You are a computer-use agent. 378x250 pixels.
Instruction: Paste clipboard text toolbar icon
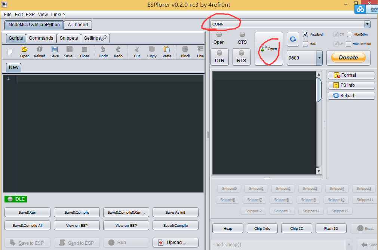(x=167, y=52)
